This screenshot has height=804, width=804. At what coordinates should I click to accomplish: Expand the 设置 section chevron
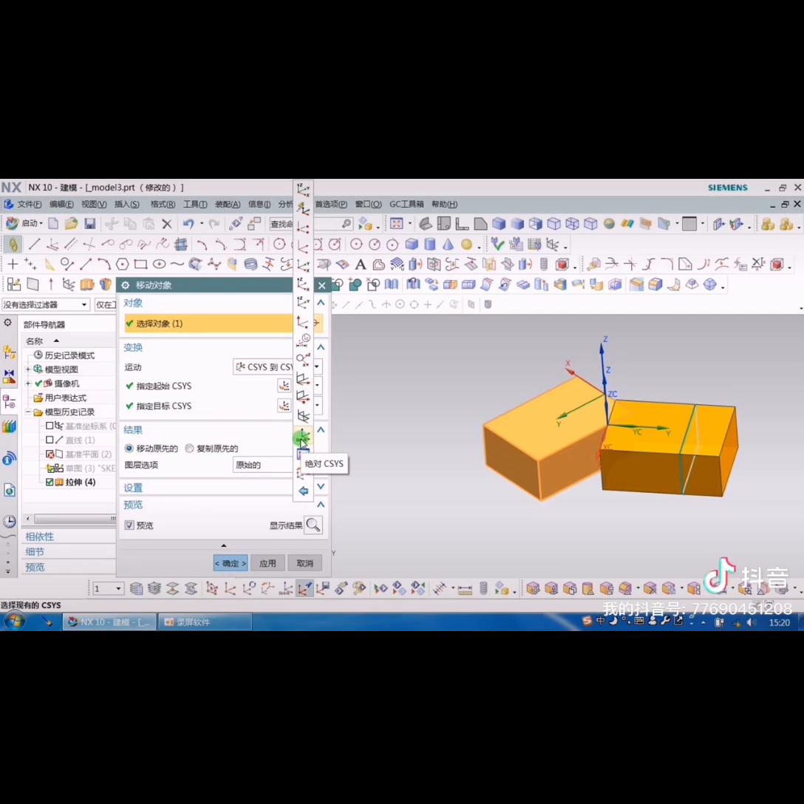[321, 487]
